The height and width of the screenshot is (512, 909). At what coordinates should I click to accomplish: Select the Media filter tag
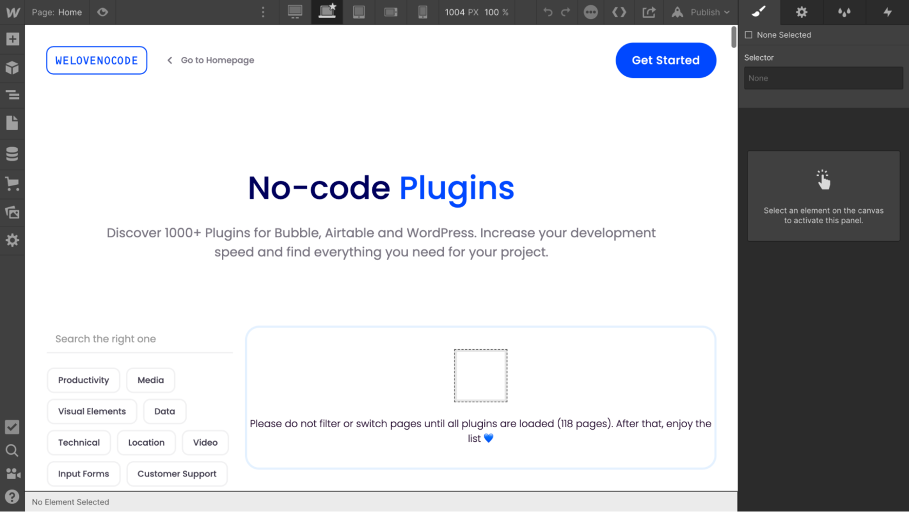tap(151, 380)
